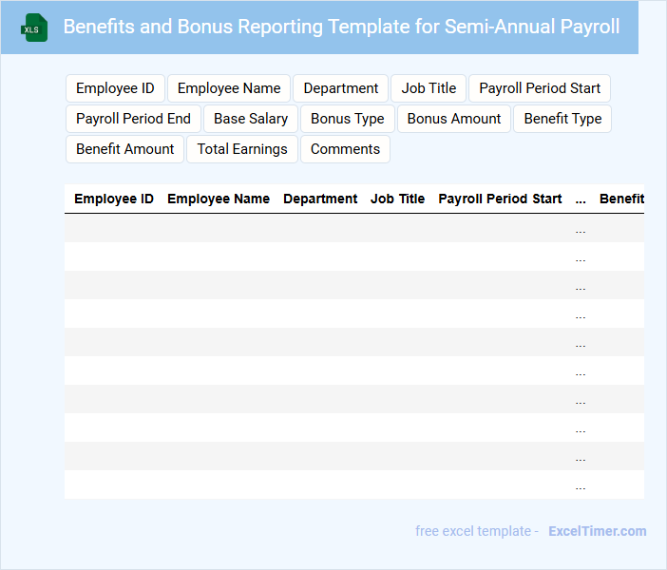
Task: Click the Bonus Amount tag
Action: coord(454,119)
